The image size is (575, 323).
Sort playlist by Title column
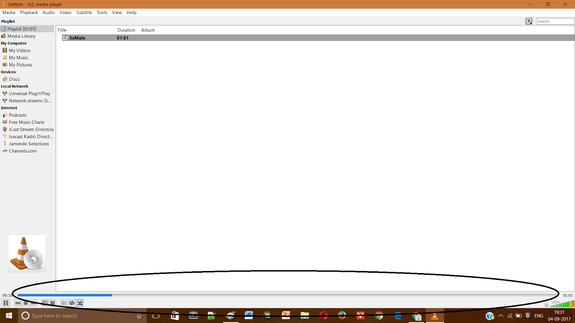86,30
